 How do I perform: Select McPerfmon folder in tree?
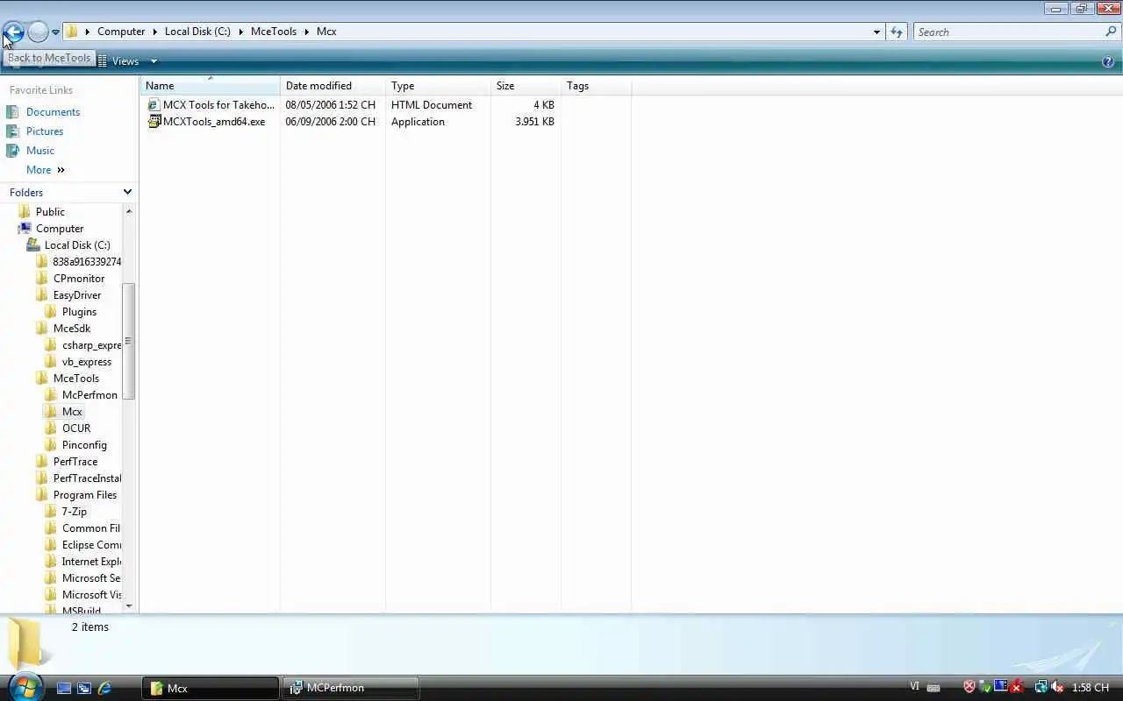(89, 395)
